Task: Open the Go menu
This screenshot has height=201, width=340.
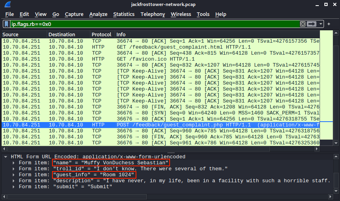Action: pyautogui.click(x=56, y=14)
